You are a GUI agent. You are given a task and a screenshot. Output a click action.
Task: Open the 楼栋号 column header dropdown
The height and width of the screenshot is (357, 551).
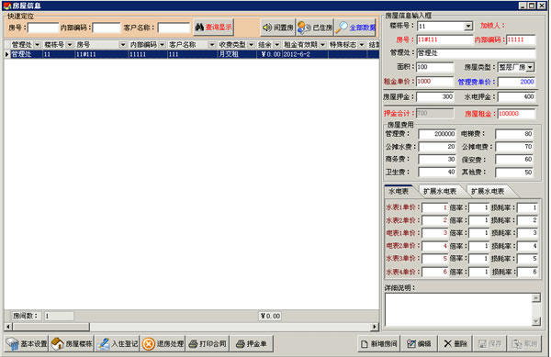70,45
